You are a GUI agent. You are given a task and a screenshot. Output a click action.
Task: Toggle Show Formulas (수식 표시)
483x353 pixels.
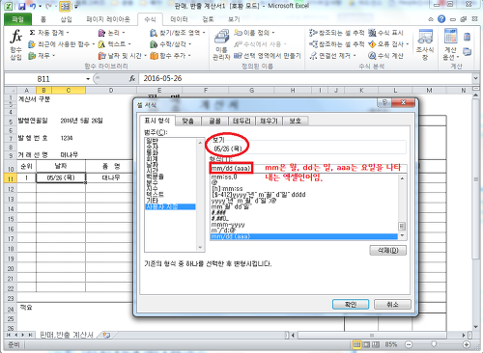[385, 33]
